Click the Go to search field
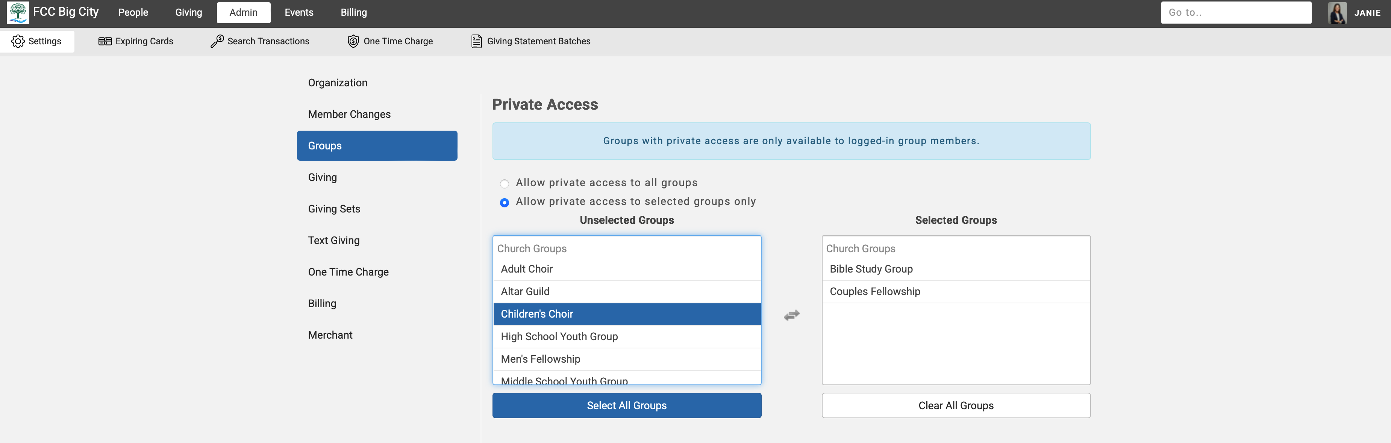This screenshot has height=443, width=1391. point(1236,12)
